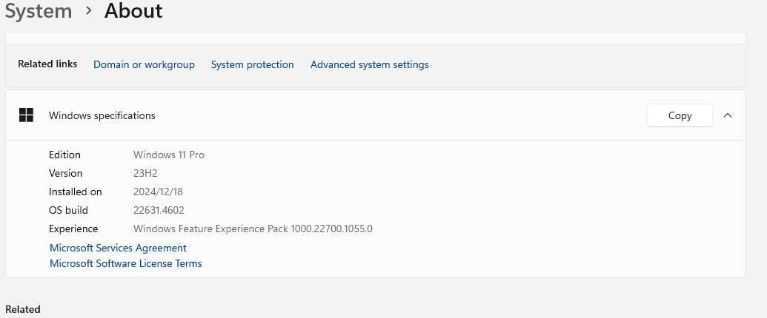Open the Microsoft Services Agreement
The height and width of the screenshot is (318, 767).
pos(118,248)
